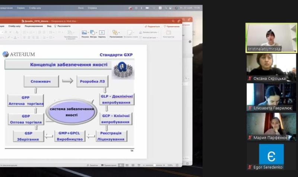This screenshot has width=298, height=177.
Task: Open the Сервис menu in macOS menu bar
Action: pos(21,8)
